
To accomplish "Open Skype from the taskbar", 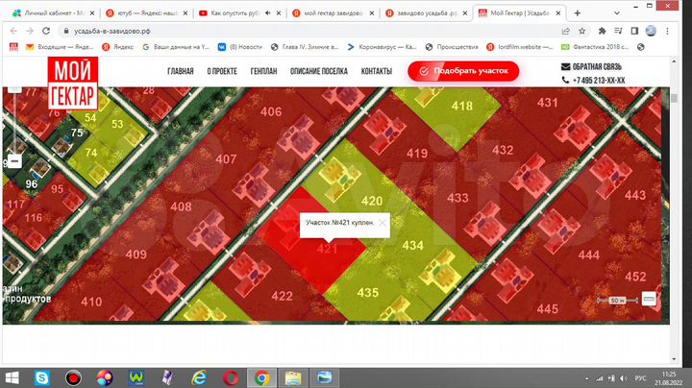I will coord(42,377).
